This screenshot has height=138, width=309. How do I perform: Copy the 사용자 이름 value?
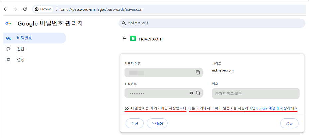point(198,72)
